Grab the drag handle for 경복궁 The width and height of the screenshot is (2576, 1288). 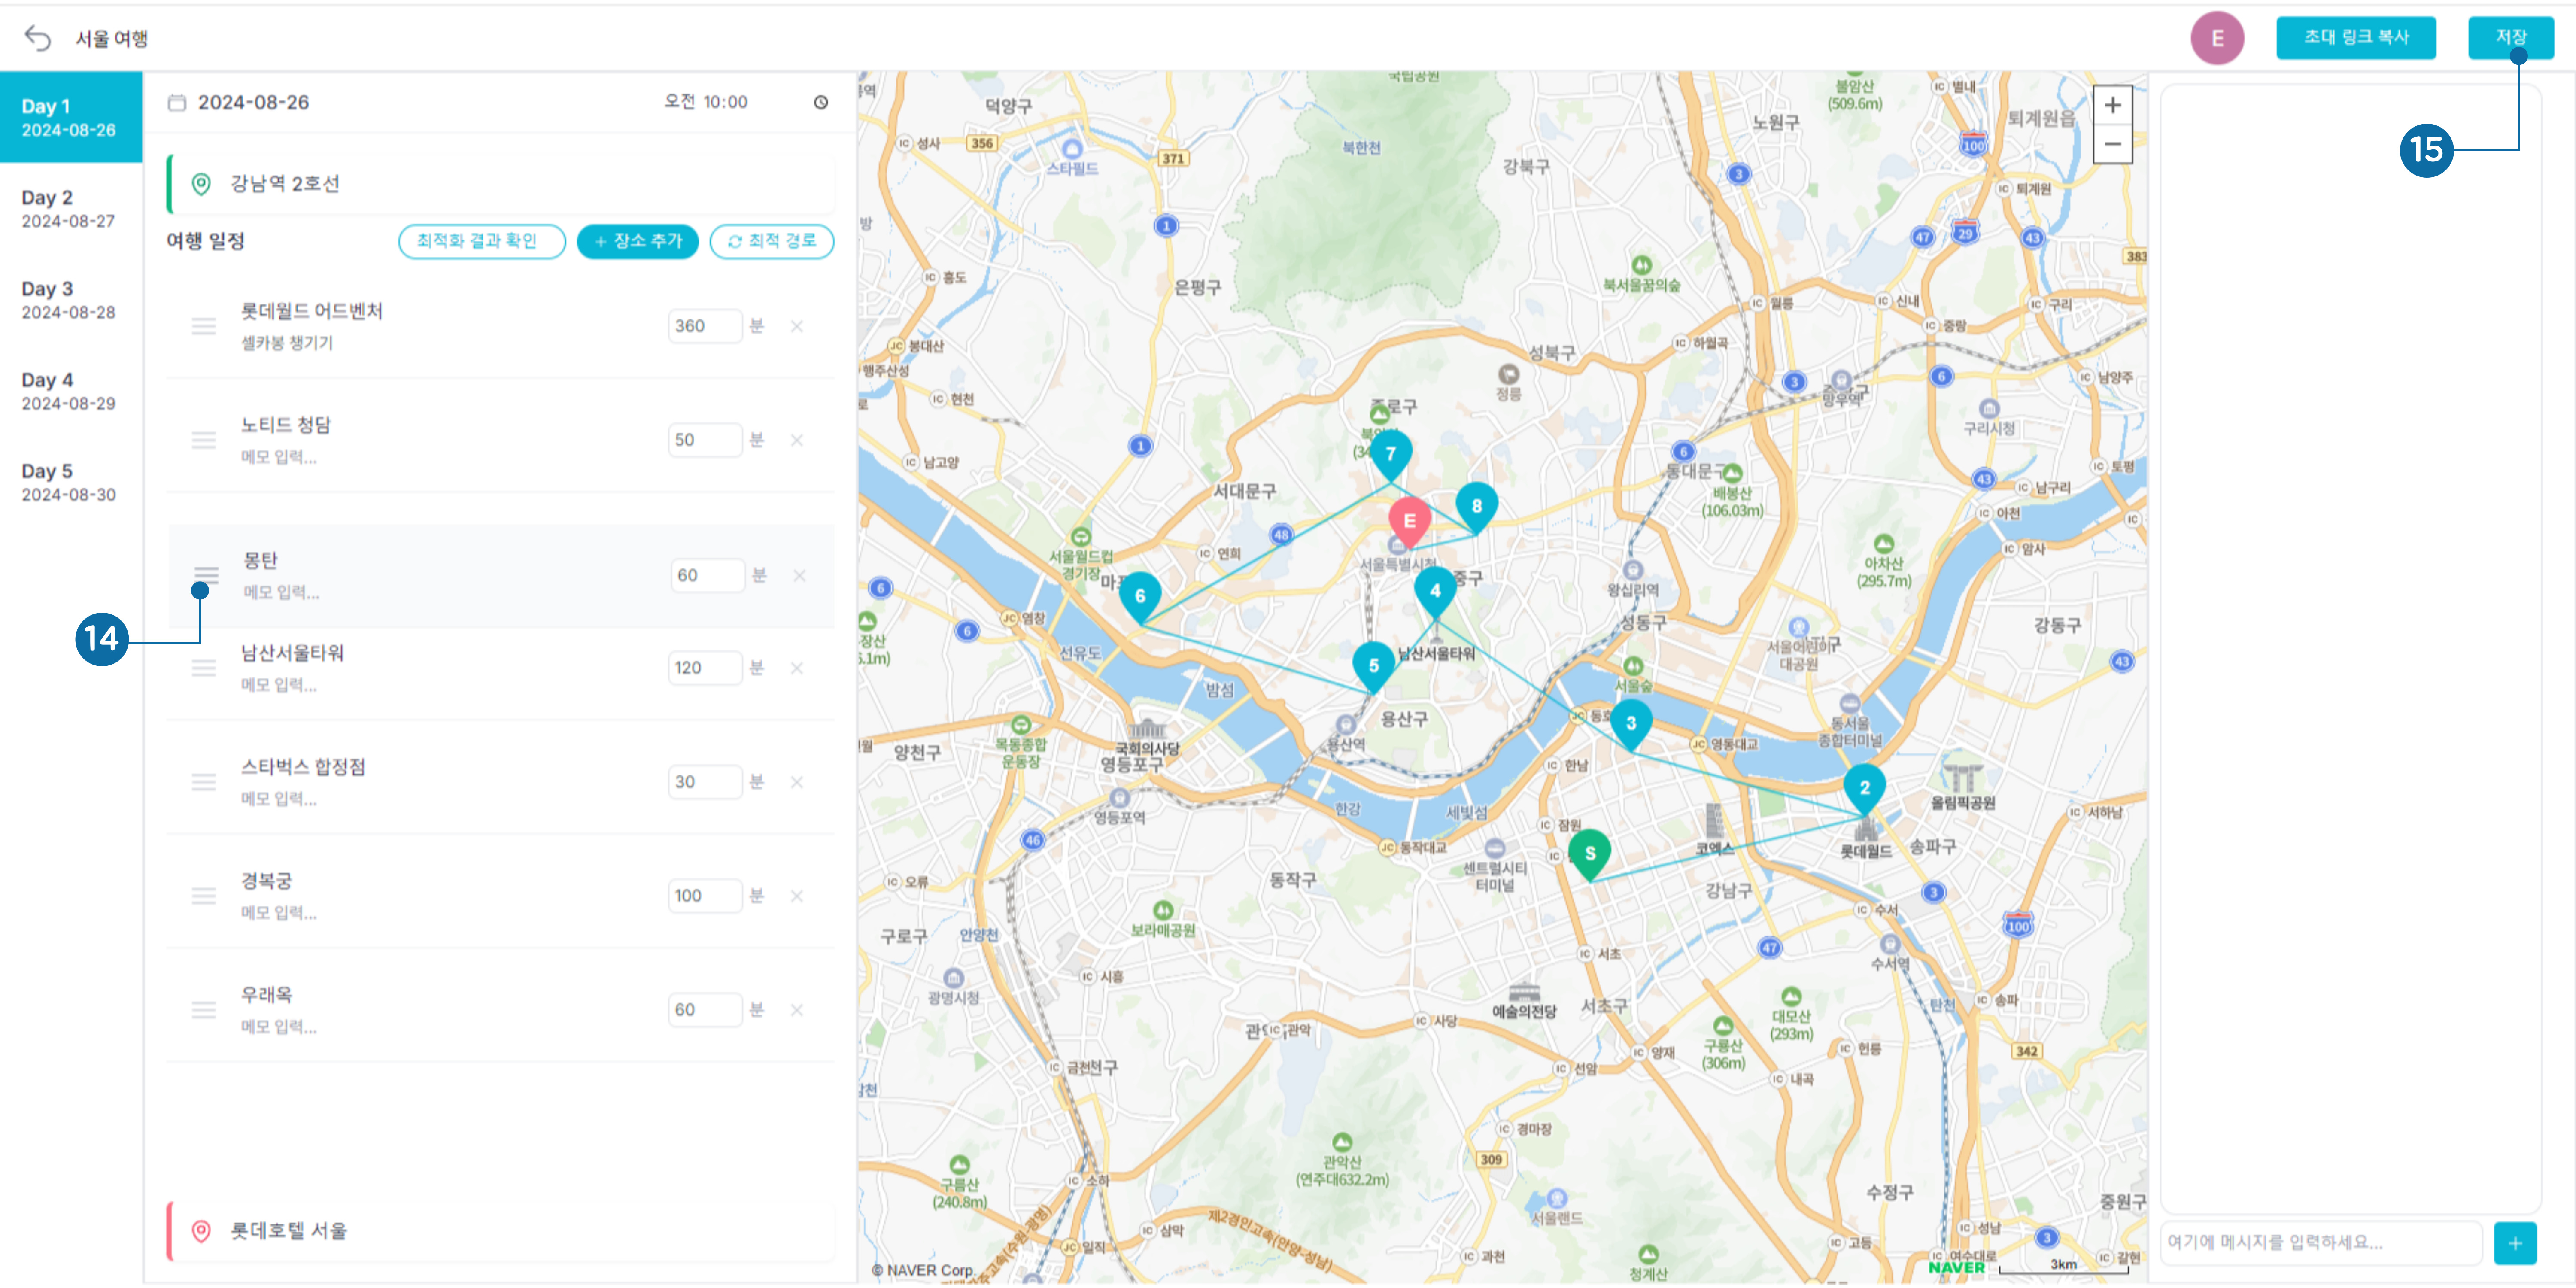[x=204, y=896]
